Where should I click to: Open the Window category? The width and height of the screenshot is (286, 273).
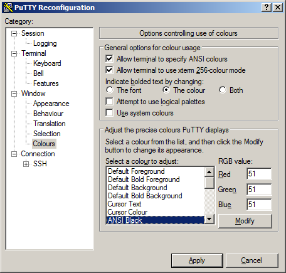(x=33, y=94)
